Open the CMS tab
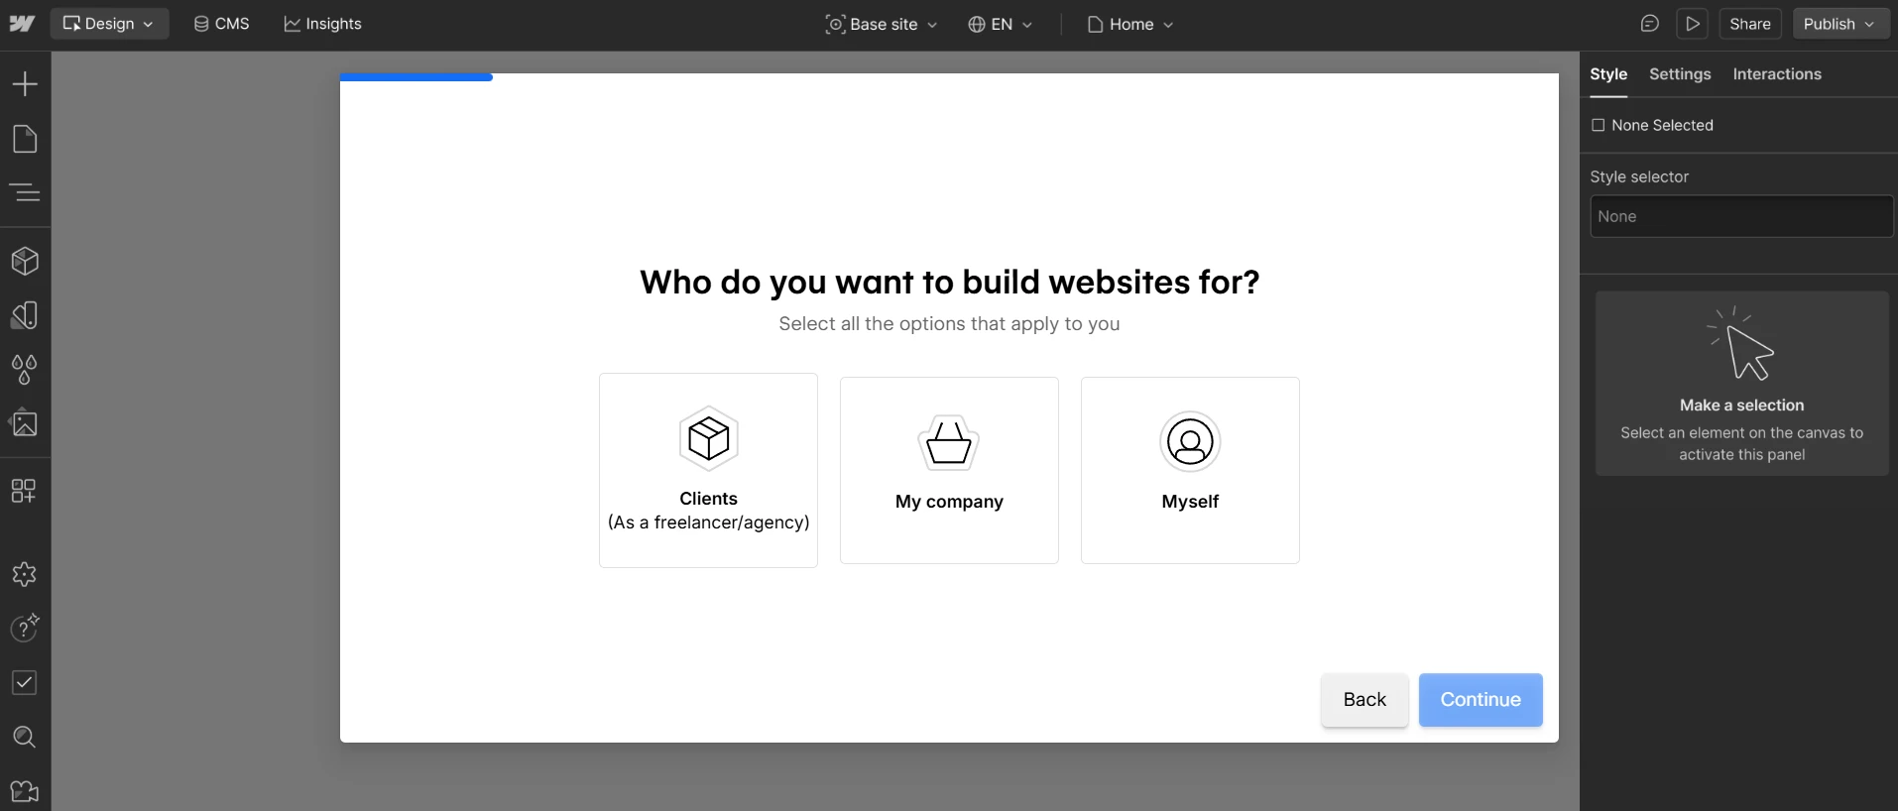The height and width of the screenshot is (811, 1898). pyautogui.click(x=221, y=24)
